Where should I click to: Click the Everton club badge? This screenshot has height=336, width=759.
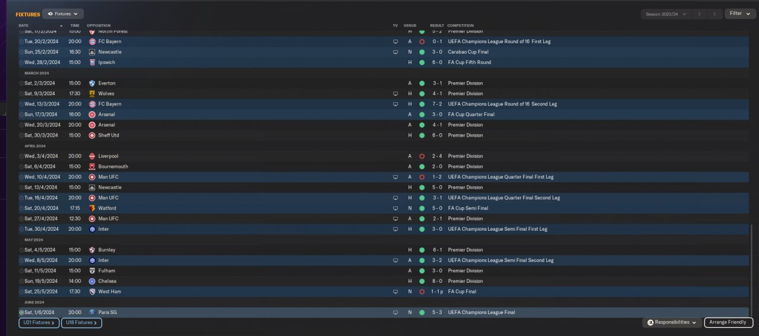click(92, 83)
